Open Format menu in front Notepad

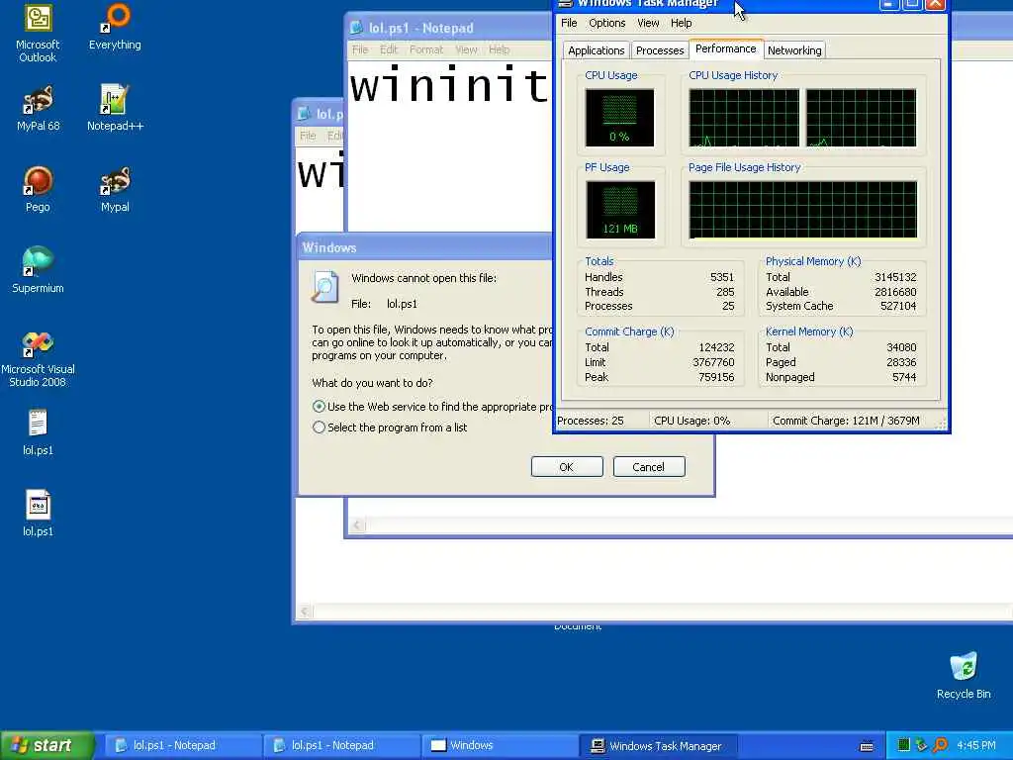pos(426,49)
